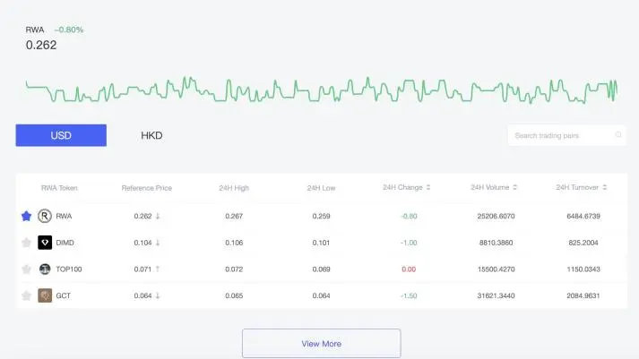
Task: Toggle the GCT favorite star
Action: click(26, 295)
